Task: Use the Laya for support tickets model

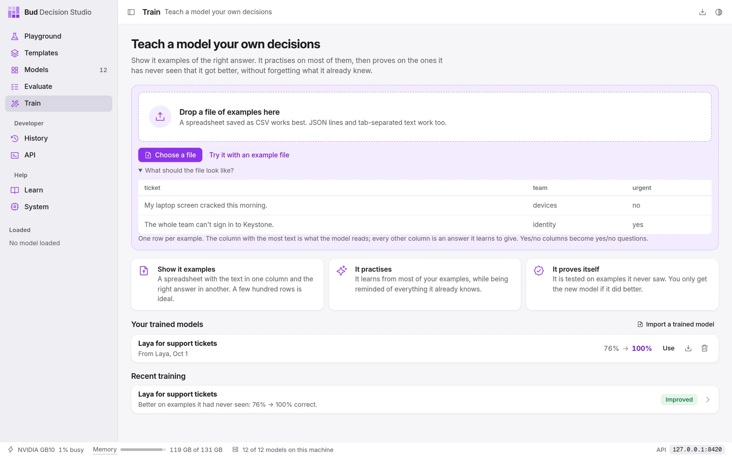Action: pyautogui.click(x=668, y=348)
